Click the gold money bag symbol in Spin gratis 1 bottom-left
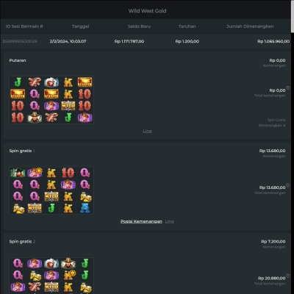294x294 pixels. pyautogui.click(x=18, y=209)
